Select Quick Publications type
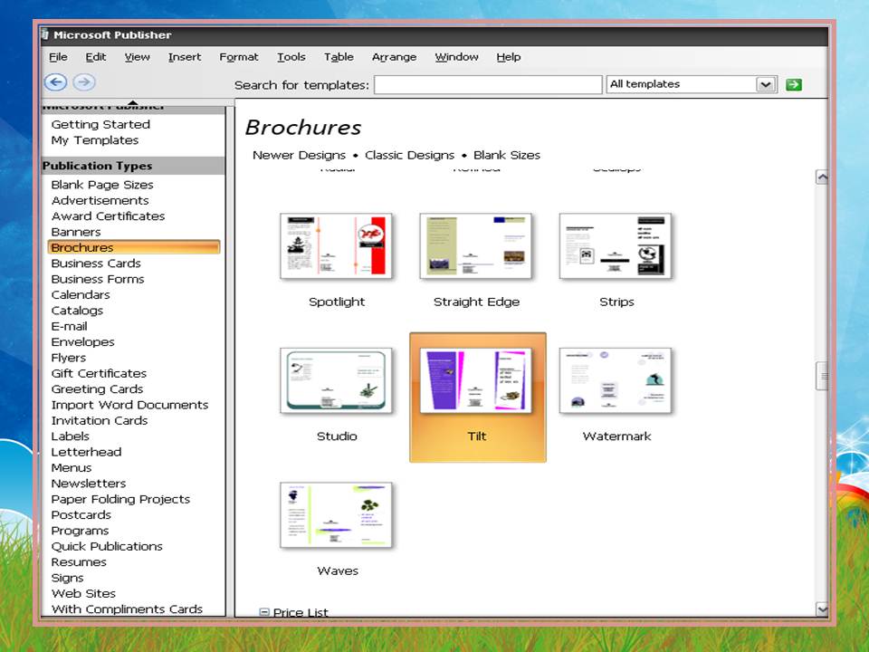This screenshot has height=652, width=869. pos(107,547)
